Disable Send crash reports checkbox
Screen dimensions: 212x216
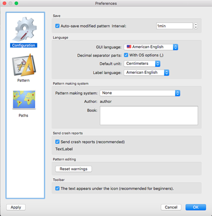click(x=57, y=142)
